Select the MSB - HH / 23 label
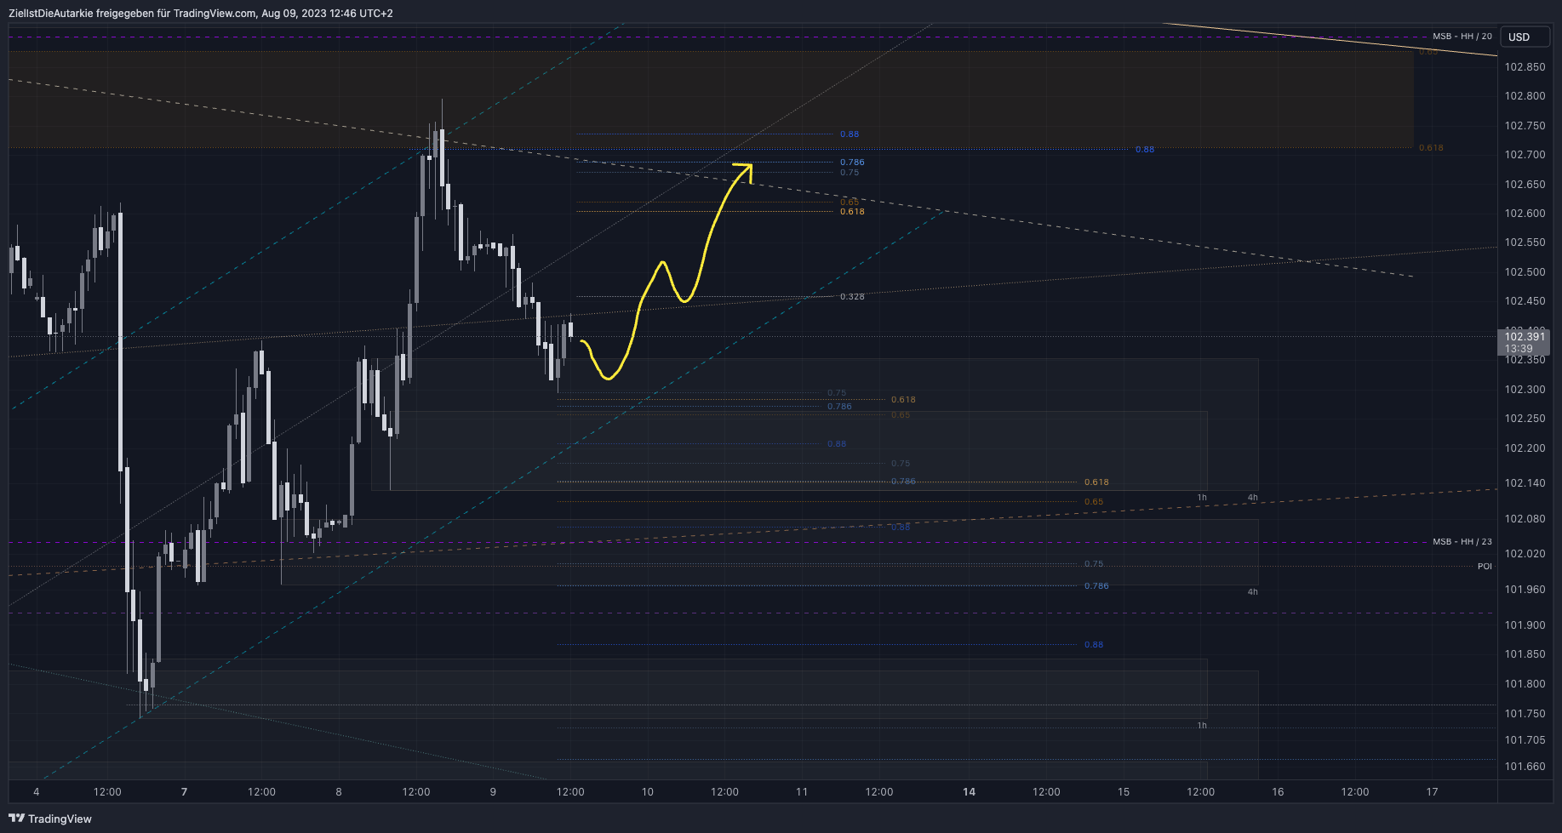This screenshot has width=1562, height=833. click(x=1462, y=542)
